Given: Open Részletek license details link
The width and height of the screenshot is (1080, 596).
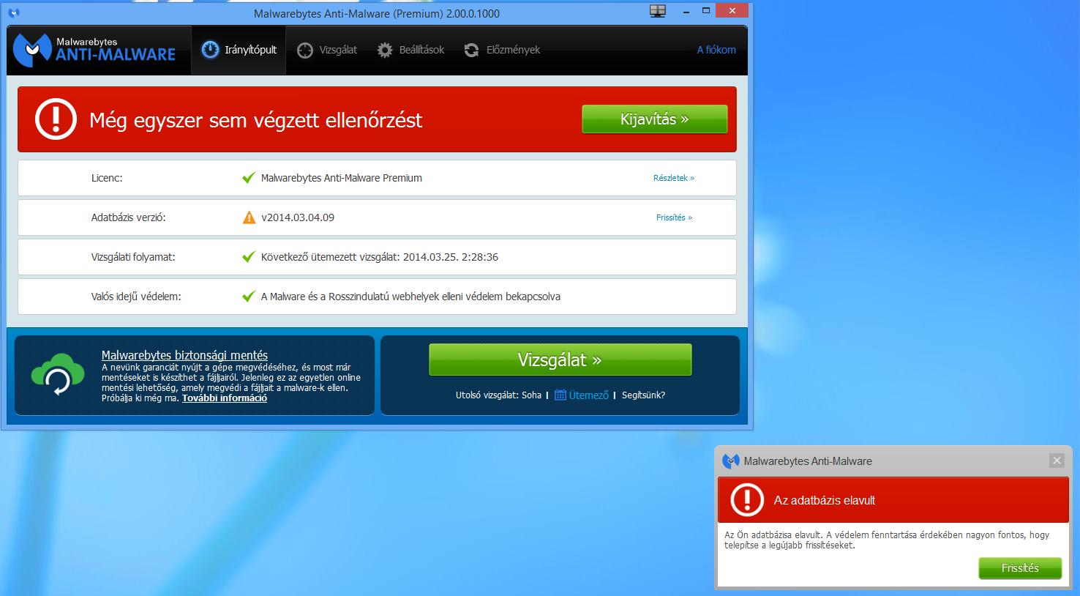Looking at the screenshot, I should [674, 178].
